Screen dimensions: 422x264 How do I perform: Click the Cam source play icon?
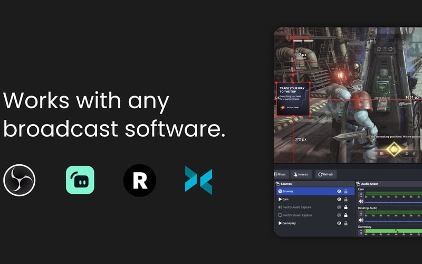(x=280, y=200)
